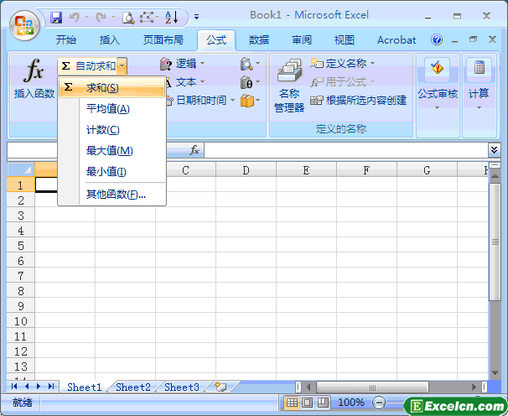The width and height of the screenshot is (508, 416).
Task: Switch to Normal view in status bar
Action: click(x=292, y=403)
